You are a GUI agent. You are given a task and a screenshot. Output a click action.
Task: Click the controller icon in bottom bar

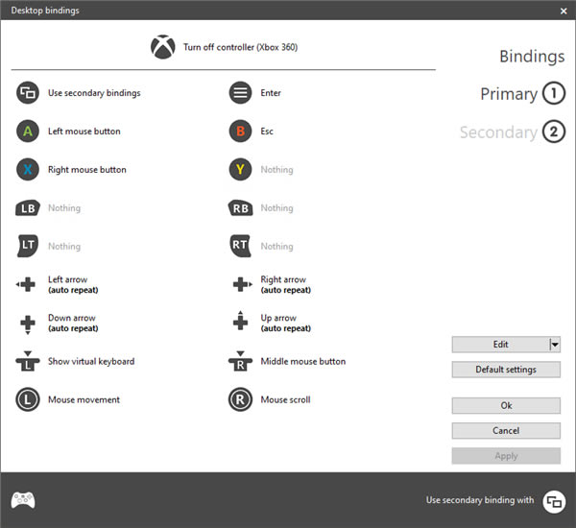point(23,500)
